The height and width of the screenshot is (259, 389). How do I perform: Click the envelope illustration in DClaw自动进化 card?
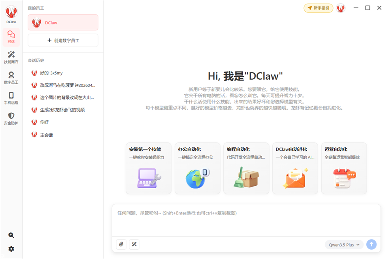(295, 178)
